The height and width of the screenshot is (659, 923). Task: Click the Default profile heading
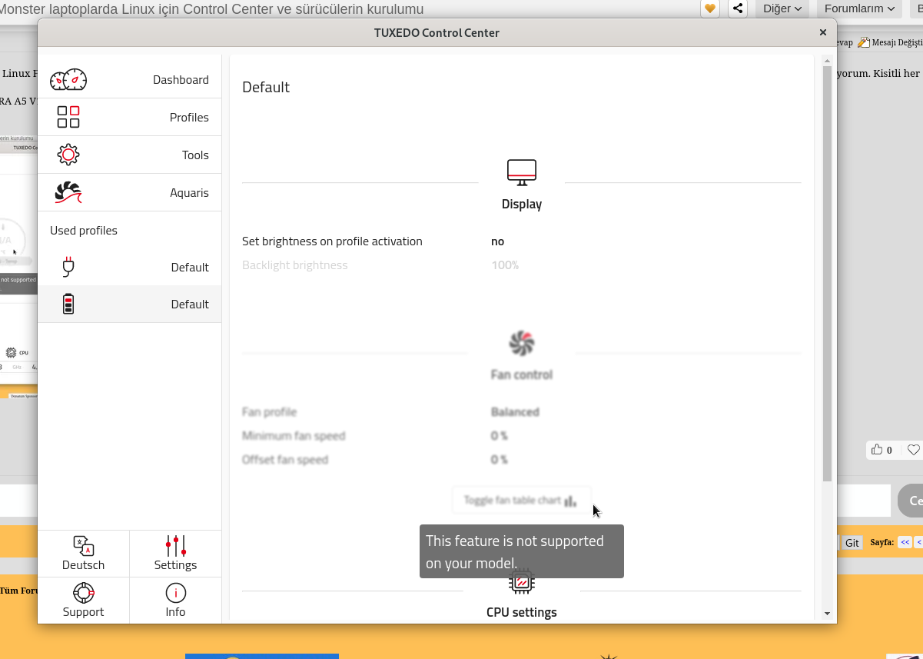266,87
